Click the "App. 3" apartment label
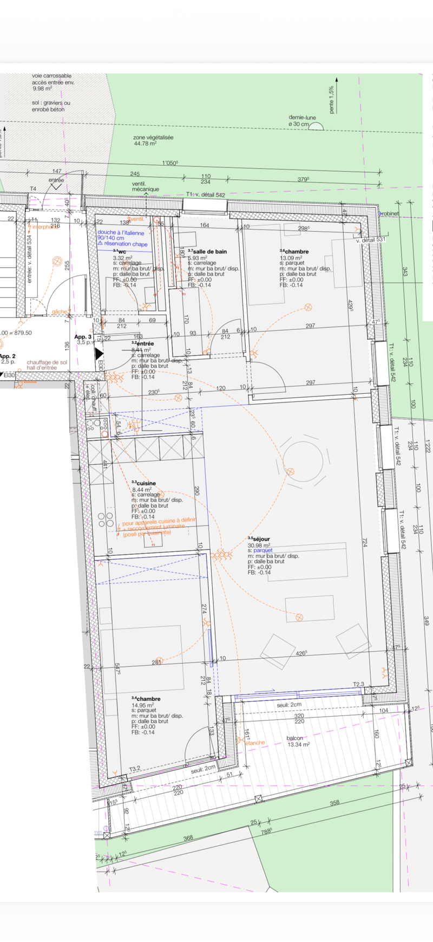This screenshot has height=942, width=433. tap(83, 337)
